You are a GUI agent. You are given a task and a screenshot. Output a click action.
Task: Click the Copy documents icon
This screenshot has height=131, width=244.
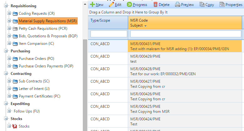[202, 4]
